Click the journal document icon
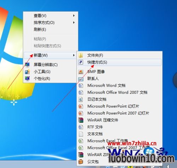 (81, 99)
